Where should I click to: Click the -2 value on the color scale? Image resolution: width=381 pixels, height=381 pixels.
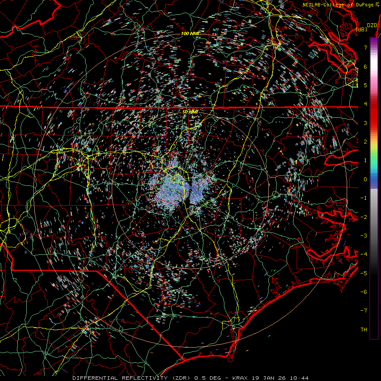(364, 217)
